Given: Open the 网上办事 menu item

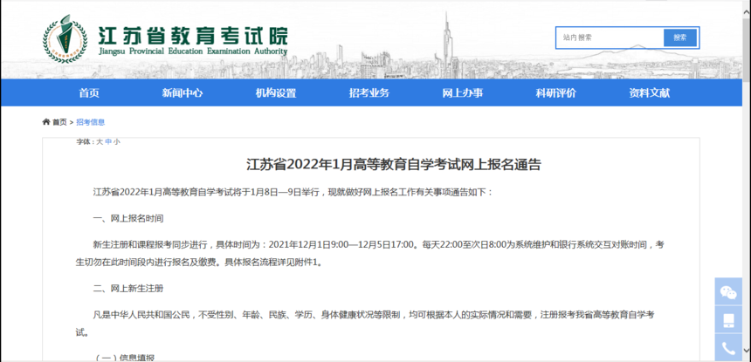Looking at the screenshot, I should (462, 92).
